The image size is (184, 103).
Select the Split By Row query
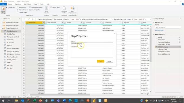(11, 34)
